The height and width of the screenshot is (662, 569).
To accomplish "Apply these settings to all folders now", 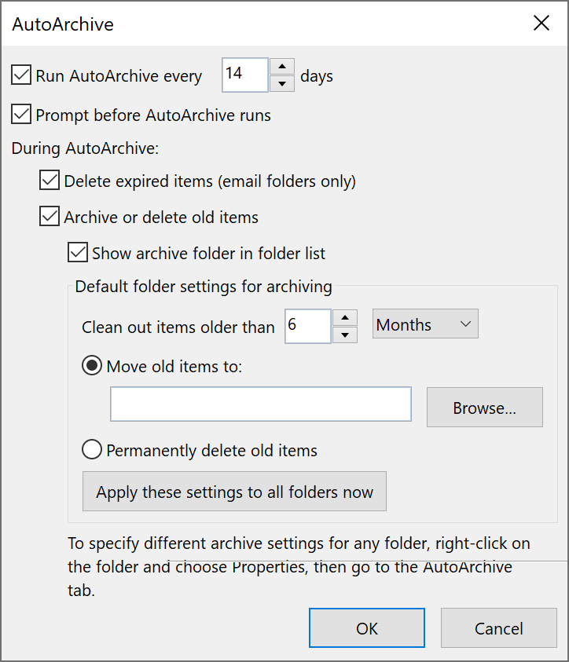I will pyautogui.click(x=234, y=492).
